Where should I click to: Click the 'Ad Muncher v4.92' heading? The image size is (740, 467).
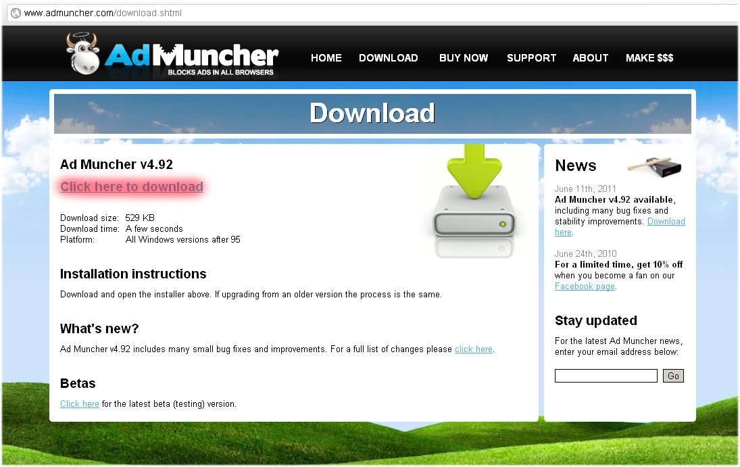point(116,164)
